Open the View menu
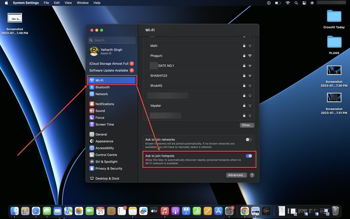Image resolution: width=350 pixels, height=219 pixels. click(68, 3)
